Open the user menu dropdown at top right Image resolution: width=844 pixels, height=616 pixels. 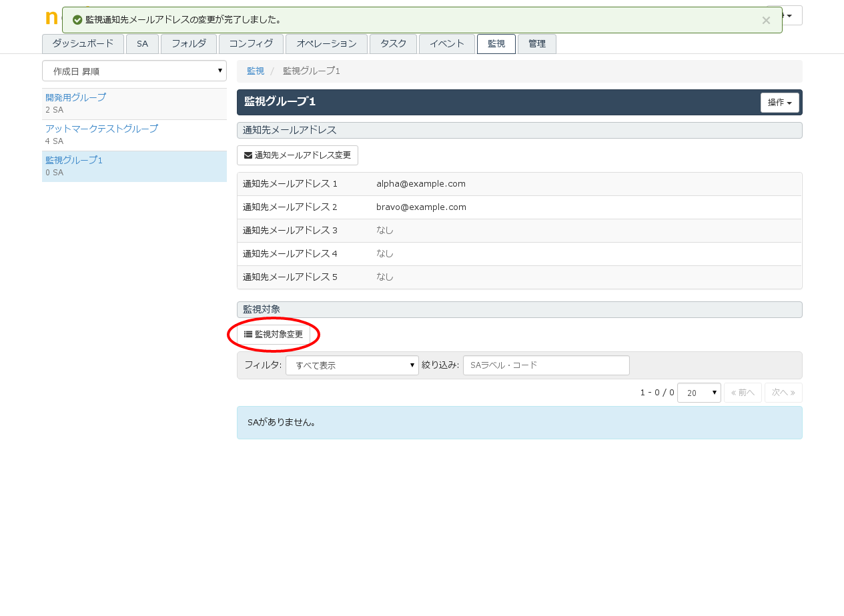[x=792, y=15]
